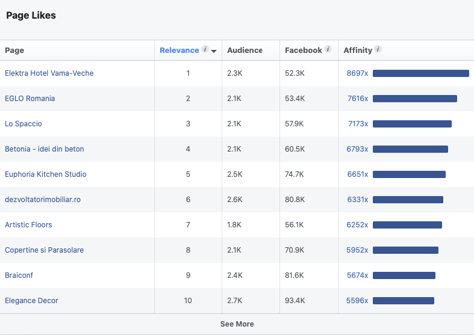
Task: Click the info icon beside Facebook header
Action: click(x=328, y=50)
